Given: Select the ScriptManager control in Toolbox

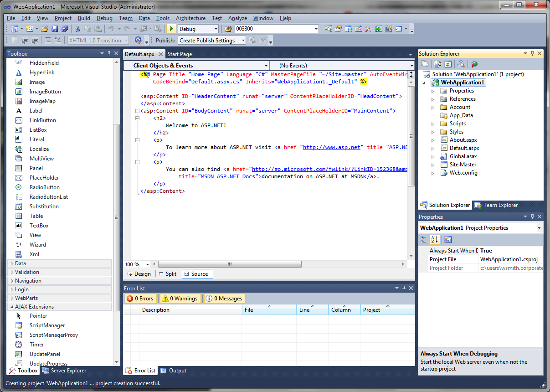Looking at the screenshot, I should (47, 325).
